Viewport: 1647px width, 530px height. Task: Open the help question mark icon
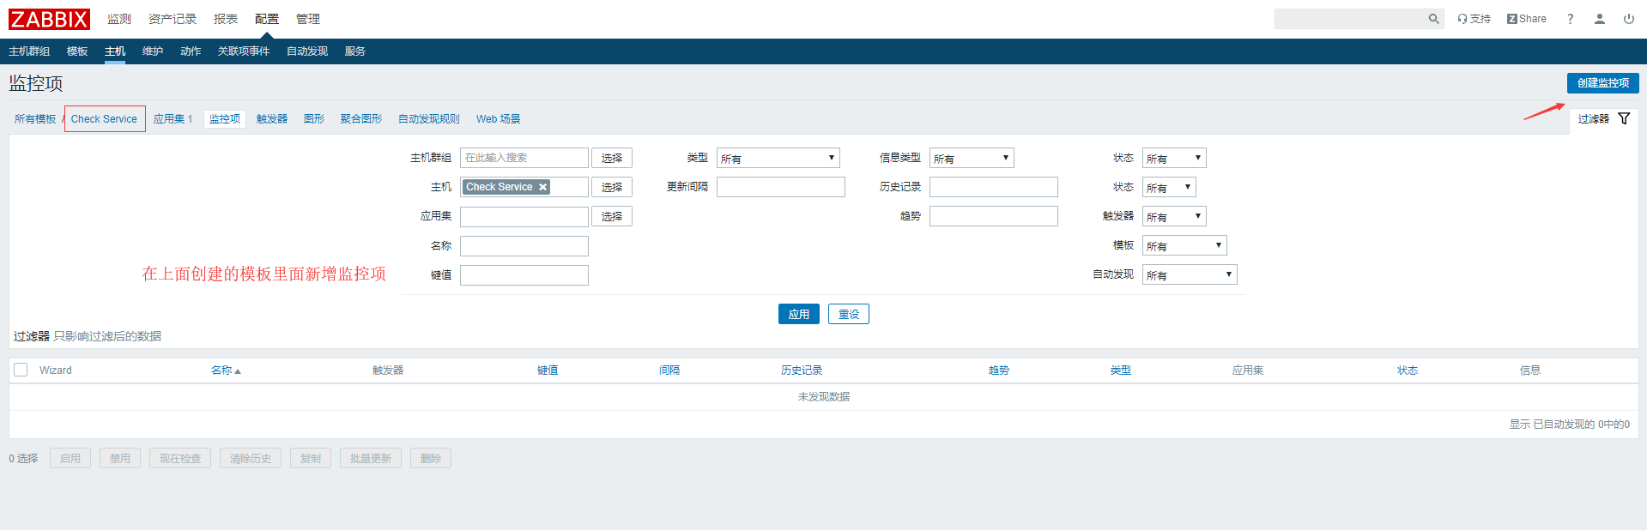pyautogui.click(x=1570, y=19)
